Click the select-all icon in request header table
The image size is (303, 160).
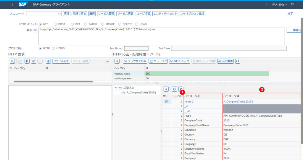click(11, 68)
